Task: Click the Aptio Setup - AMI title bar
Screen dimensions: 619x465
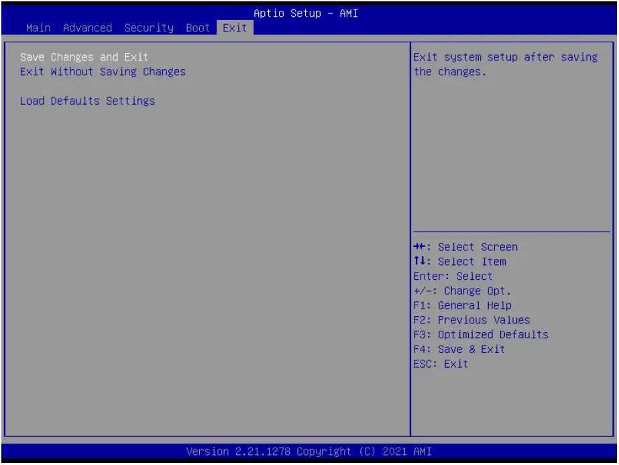Action: [306, 13]
